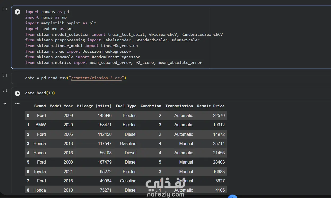
Task: Select Gasoline fuel type in row 3
Action: [128, 143]
